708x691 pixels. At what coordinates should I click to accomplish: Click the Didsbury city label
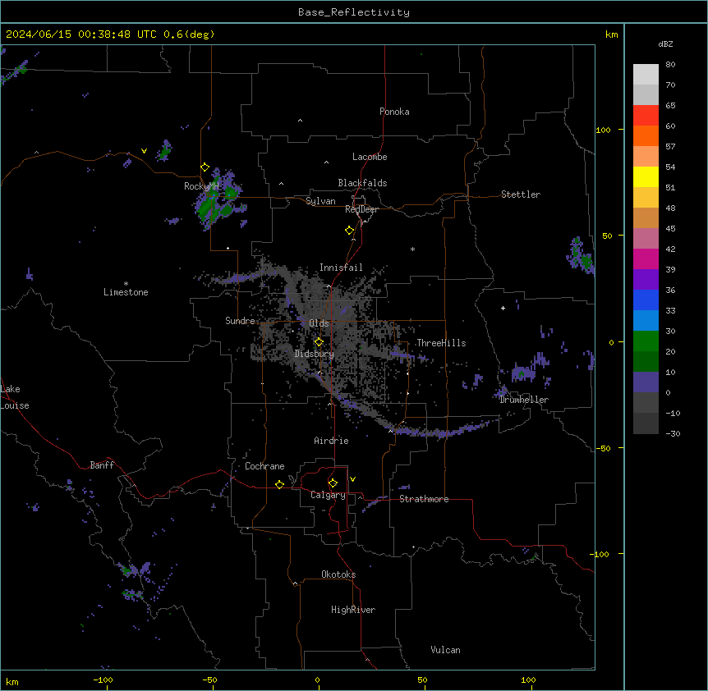[x=315, y=354]
